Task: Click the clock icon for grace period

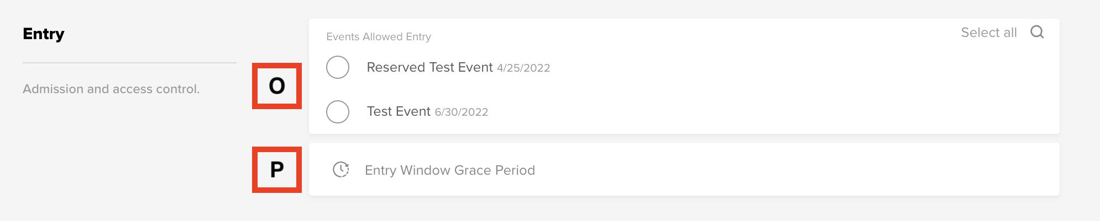Action: coord(341,170)
